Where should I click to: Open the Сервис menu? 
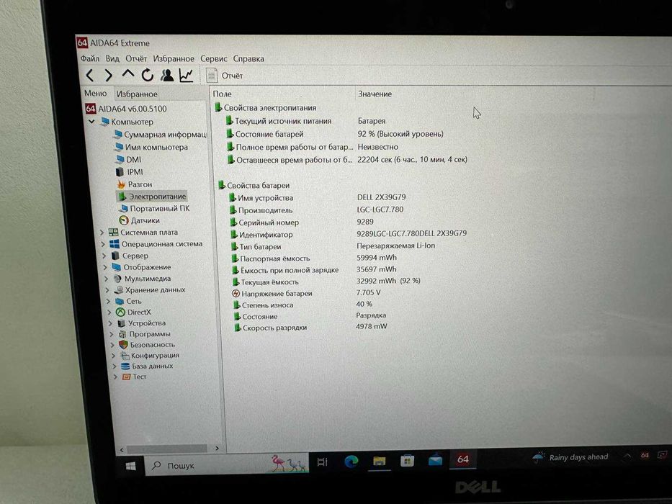click(x=213, y=59)
